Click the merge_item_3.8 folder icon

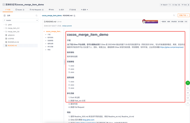[6, 32]
